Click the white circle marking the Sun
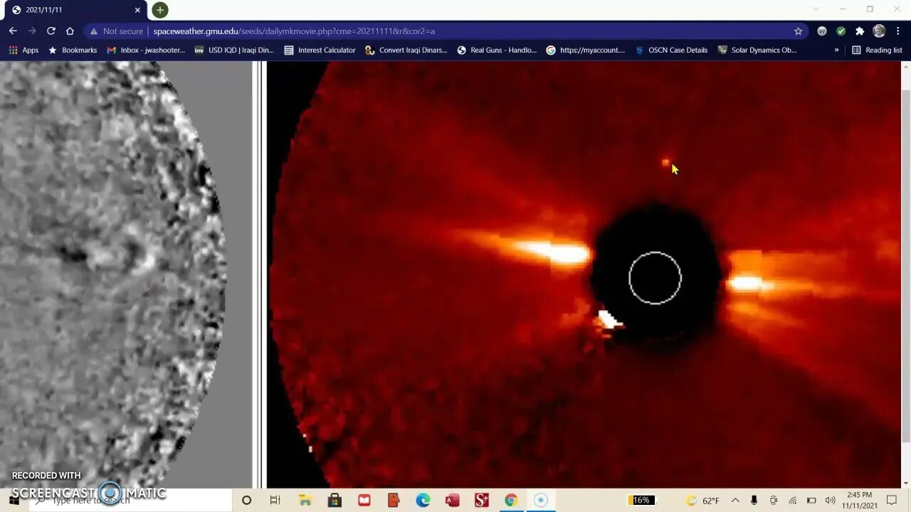Image resolution: width=911 pixels, height=512 pixels. point(655,278)
